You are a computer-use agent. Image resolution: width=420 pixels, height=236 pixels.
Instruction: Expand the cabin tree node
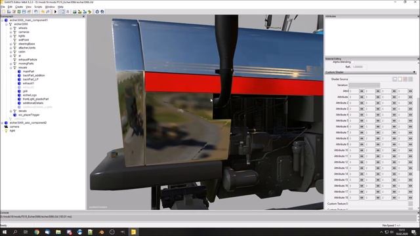tap(10, 52)
